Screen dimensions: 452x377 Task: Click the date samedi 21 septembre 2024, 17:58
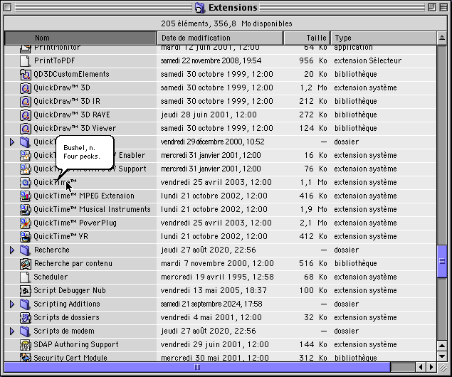click(211, 304)
